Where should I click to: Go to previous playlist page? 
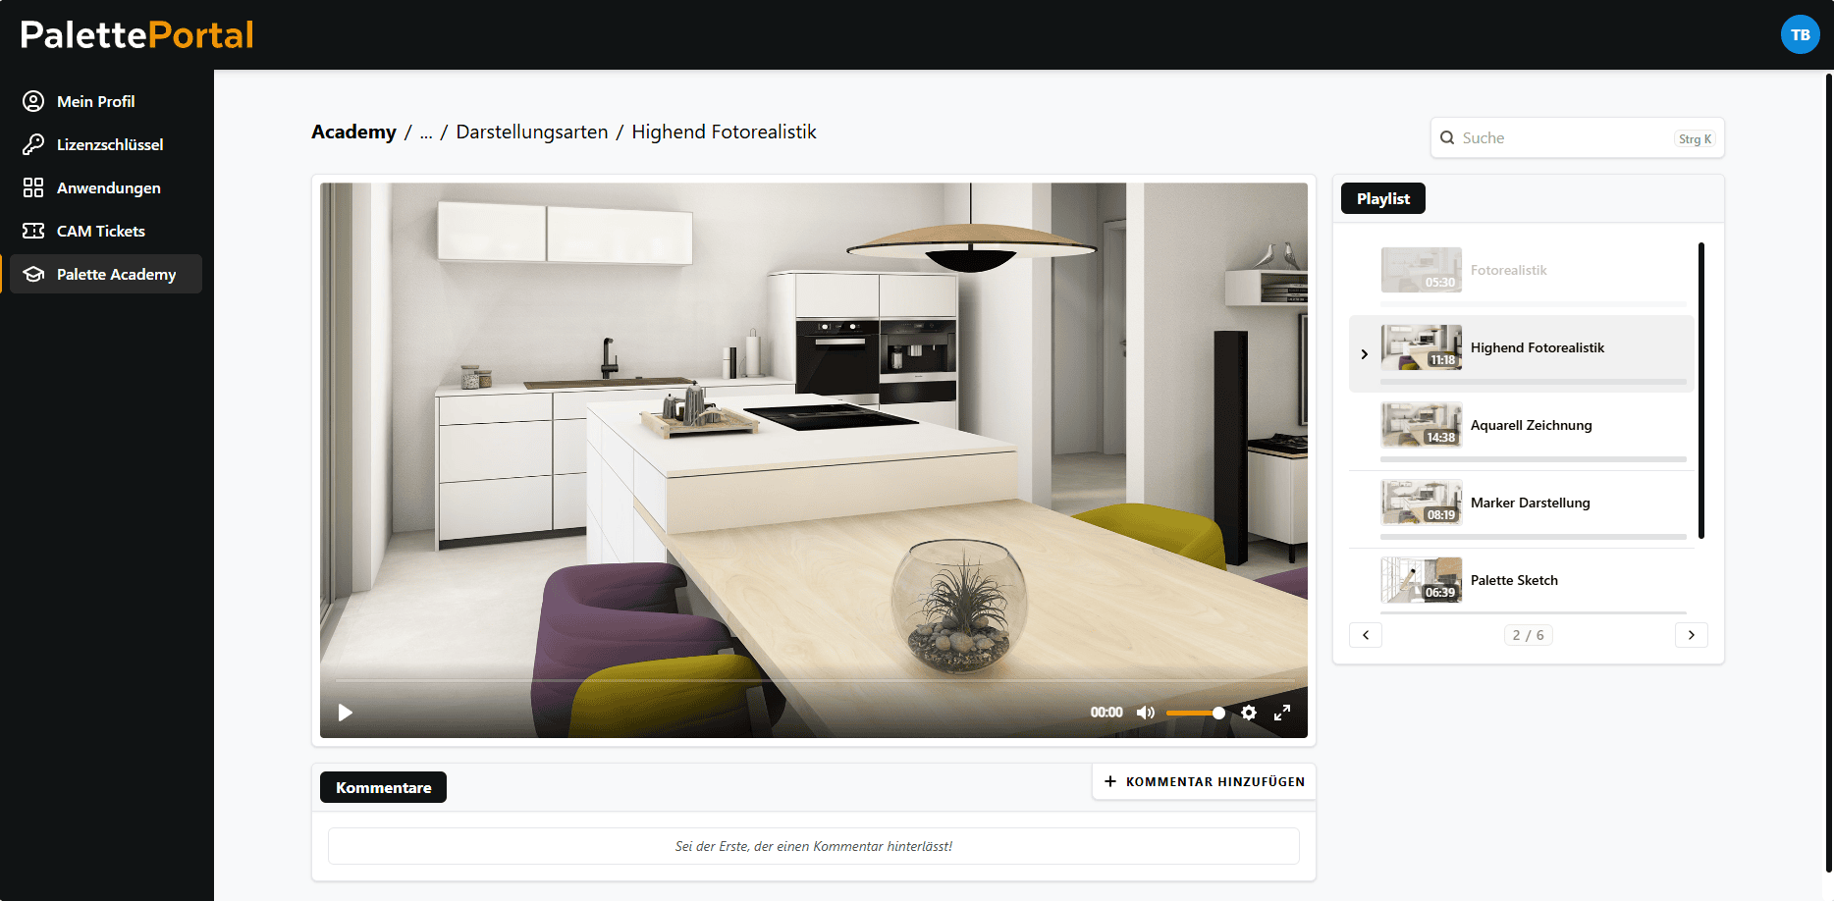click(1366, 635)
